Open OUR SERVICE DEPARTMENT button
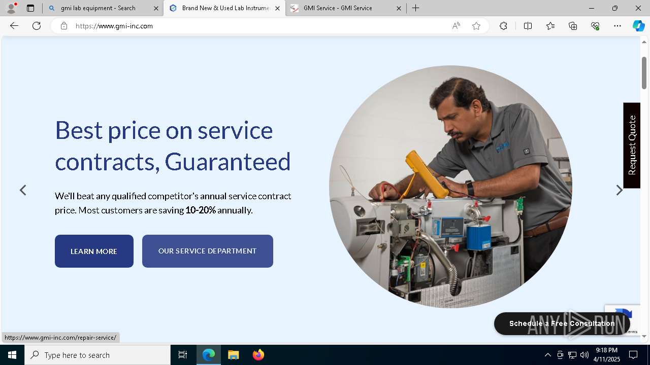Image resolution: width=650 pixels, height=365 pixels. tap(208, 251)
